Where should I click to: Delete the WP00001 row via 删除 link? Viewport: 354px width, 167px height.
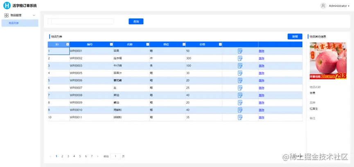pos(262,51)
